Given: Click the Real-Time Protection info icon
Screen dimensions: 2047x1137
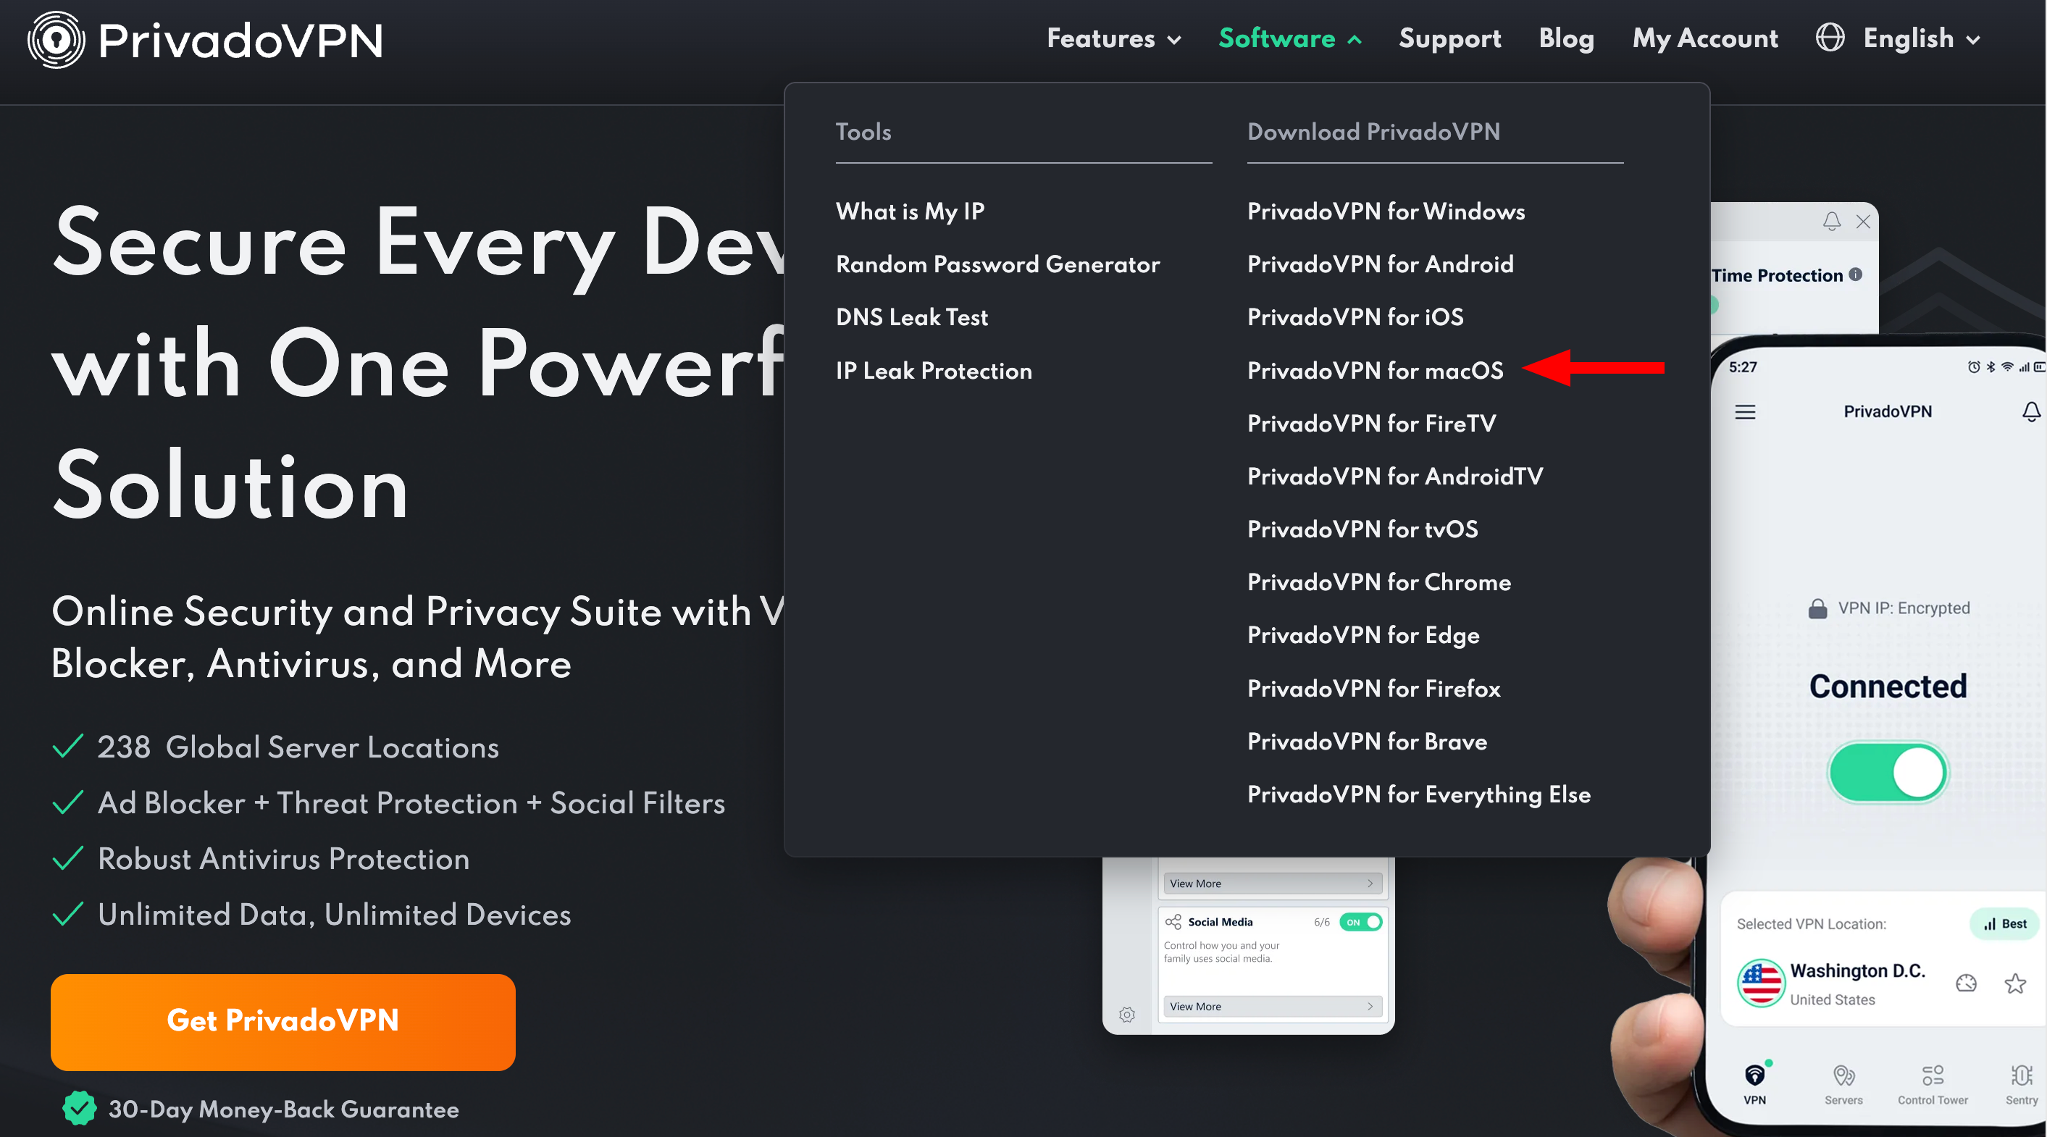Looking at the screenshot, I should coord(1856,274).
